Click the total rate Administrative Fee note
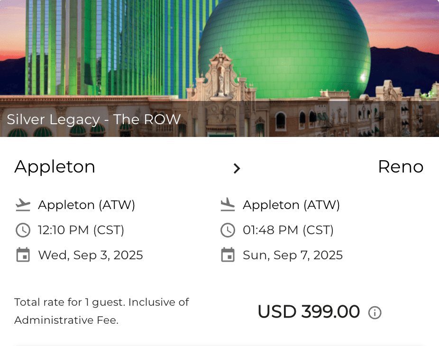This screenshot has width=439, height=346. pos(101,311)
